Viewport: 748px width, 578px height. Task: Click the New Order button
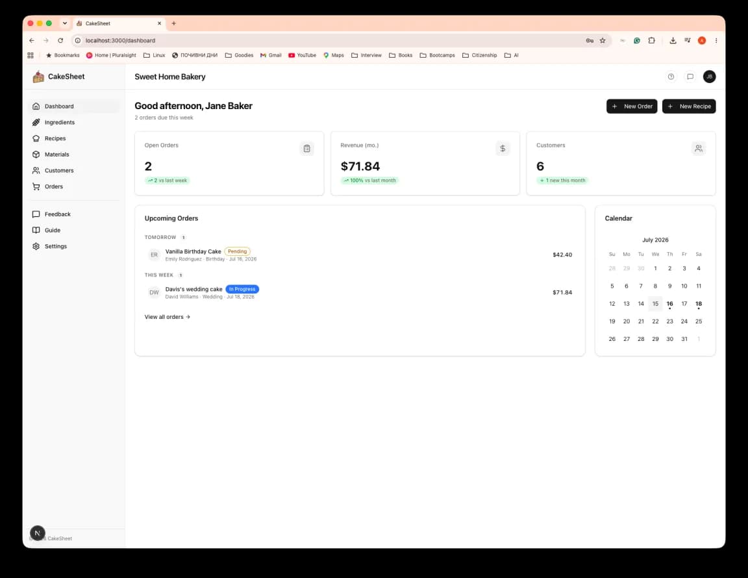tap(632, 107)
